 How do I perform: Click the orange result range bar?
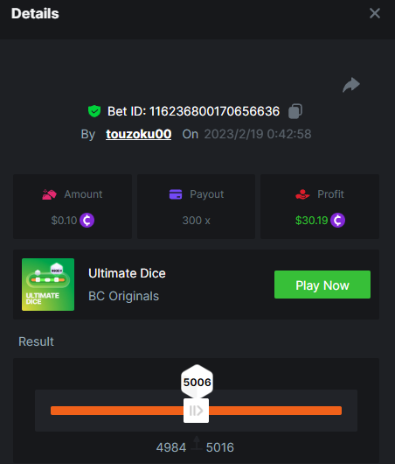click(196, 411)
